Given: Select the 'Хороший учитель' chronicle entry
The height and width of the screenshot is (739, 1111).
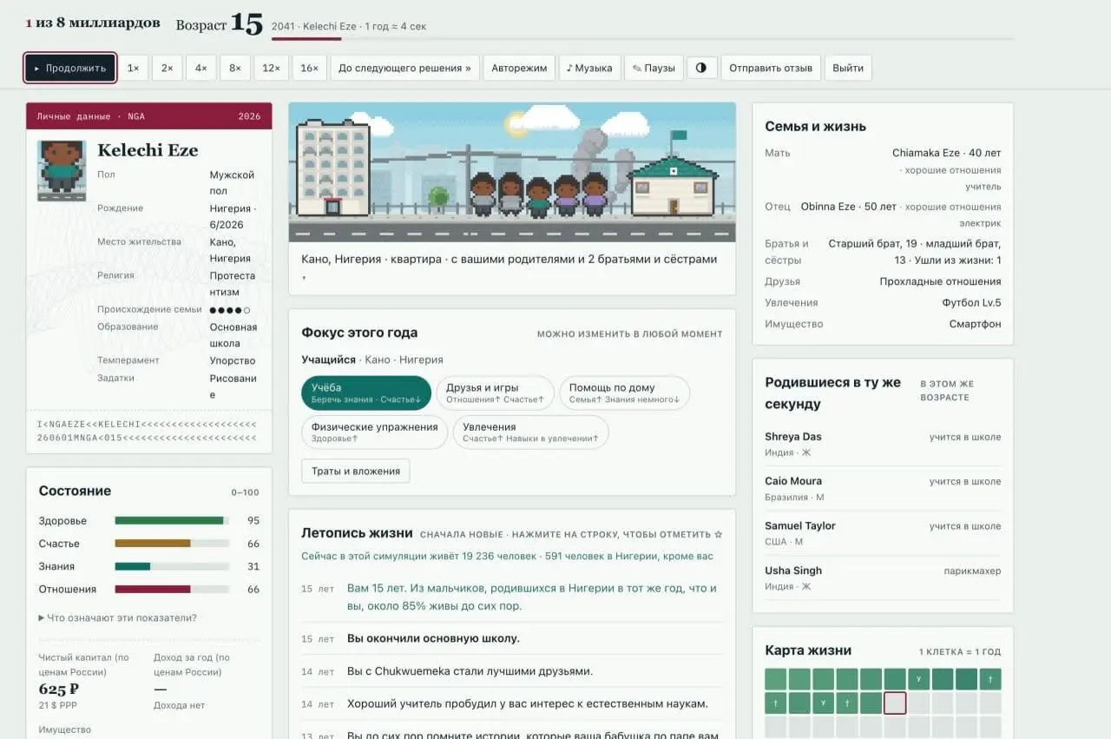Looking at the screenshot, I should tap(512, 703).
